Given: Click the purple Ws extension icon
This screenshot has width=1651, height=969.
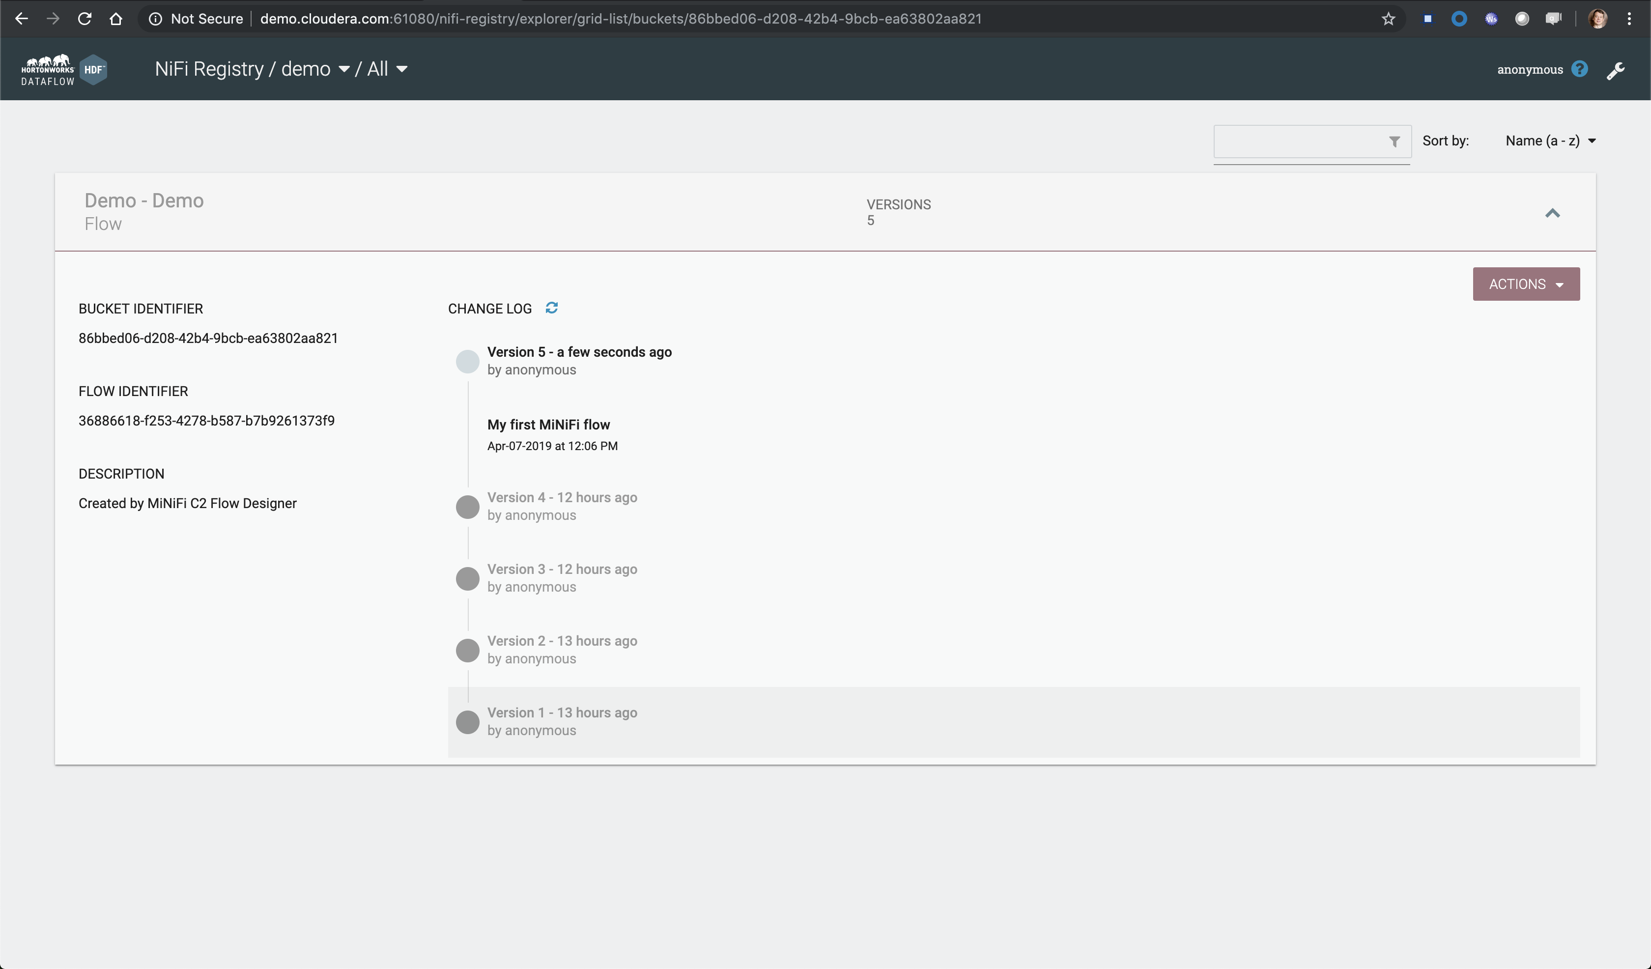Looking at the screenshot, I should tap(1491, 19).
